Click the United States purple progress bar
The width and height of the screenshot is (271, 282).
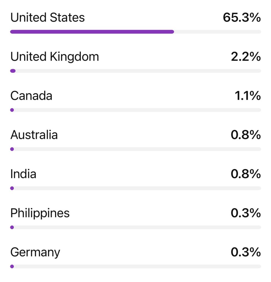[x=92, y=32]
